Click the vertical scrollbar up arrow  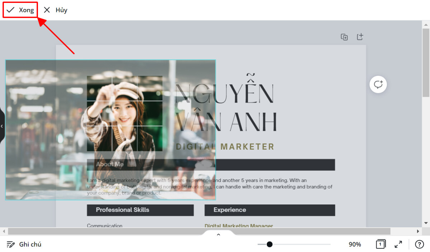tap(426, 24)
